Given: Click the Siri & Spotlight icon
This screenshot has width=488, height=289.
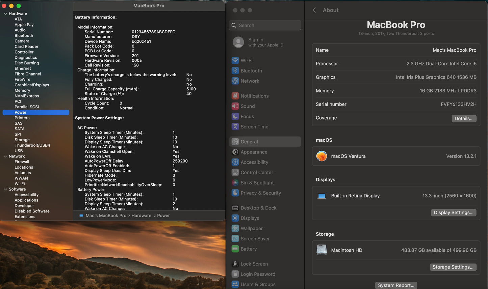Looking at the screenshot, I should click(235, 183).
